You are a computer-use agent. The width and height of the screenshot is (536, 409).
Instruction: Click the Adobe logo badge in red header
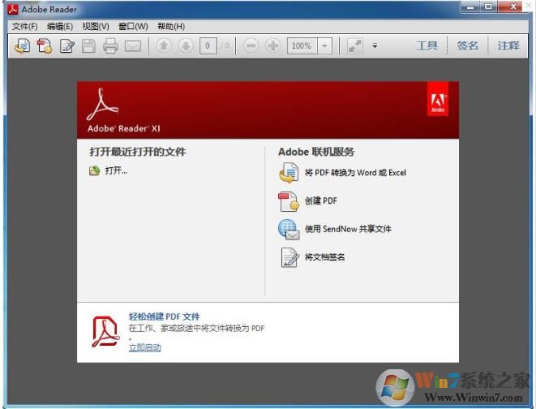(438, 99)
